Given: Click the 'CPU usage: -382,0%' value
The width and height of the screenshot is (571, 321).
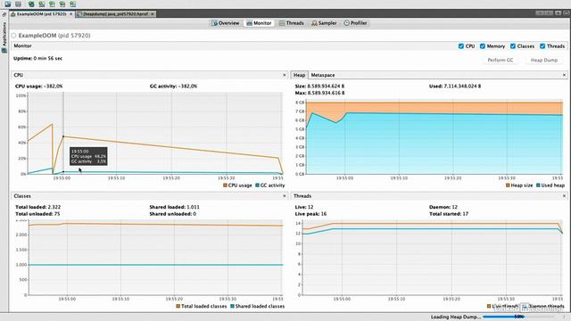Looking at the screenshot, I should pos(39,86).
